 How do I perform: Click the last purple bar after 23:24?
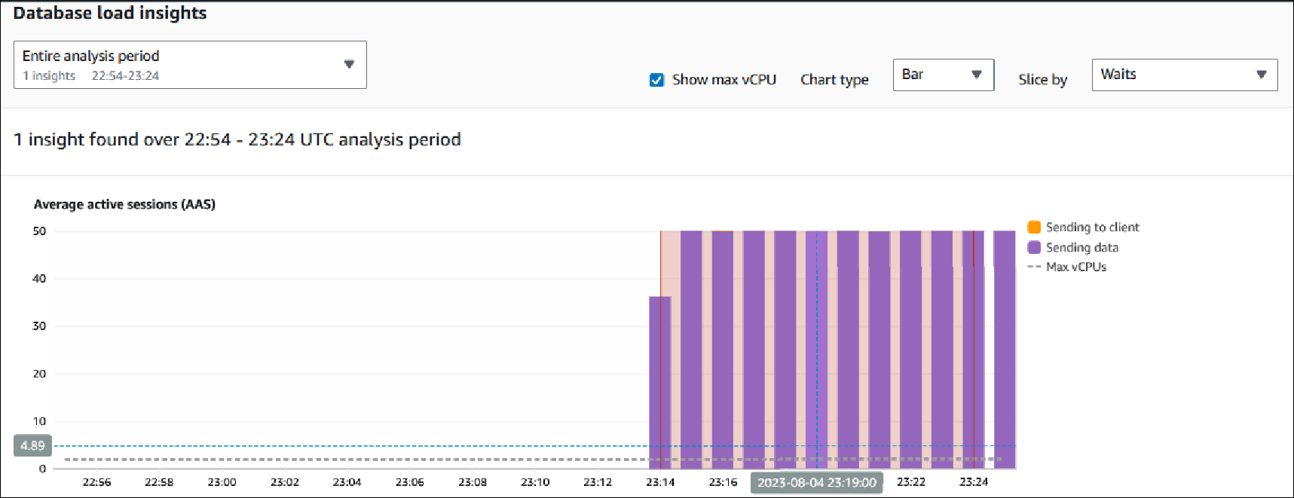pyautogui.click(x=1005, y=347)
